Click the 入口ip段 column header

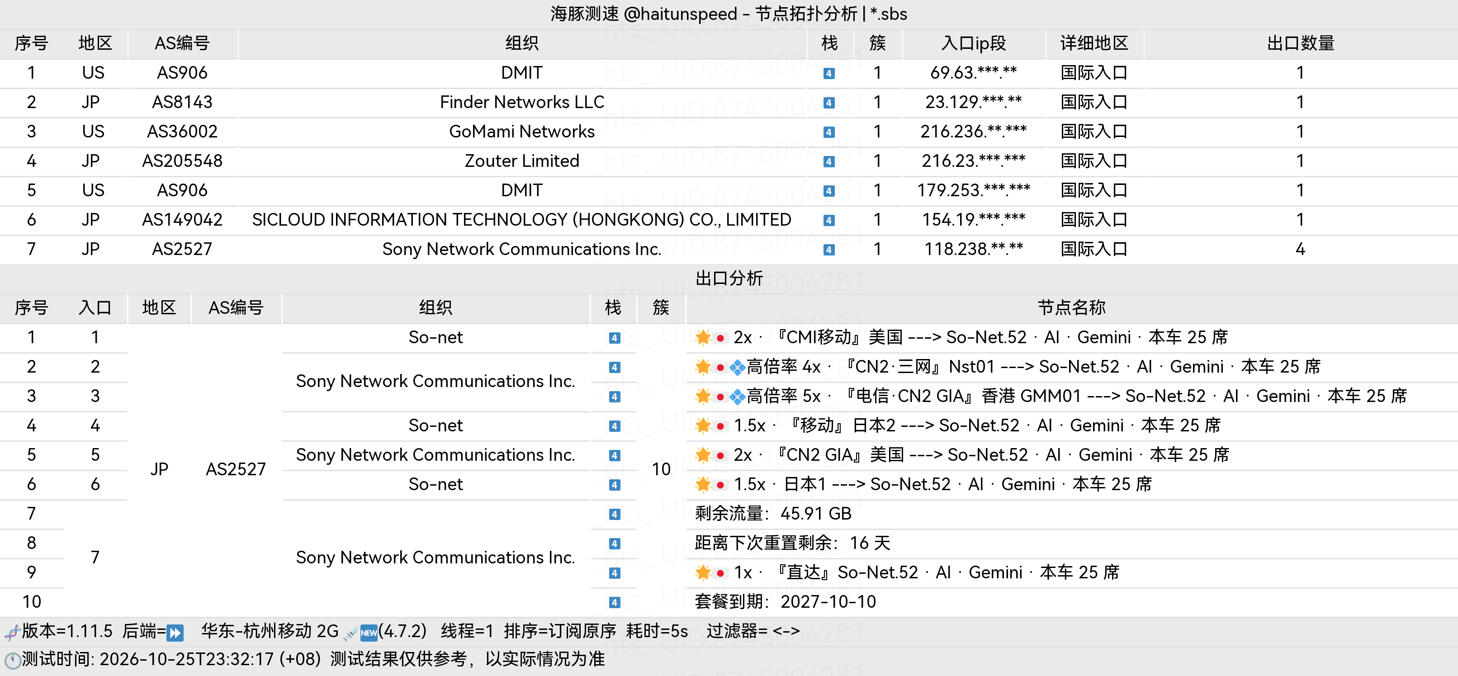click(974, 43)
